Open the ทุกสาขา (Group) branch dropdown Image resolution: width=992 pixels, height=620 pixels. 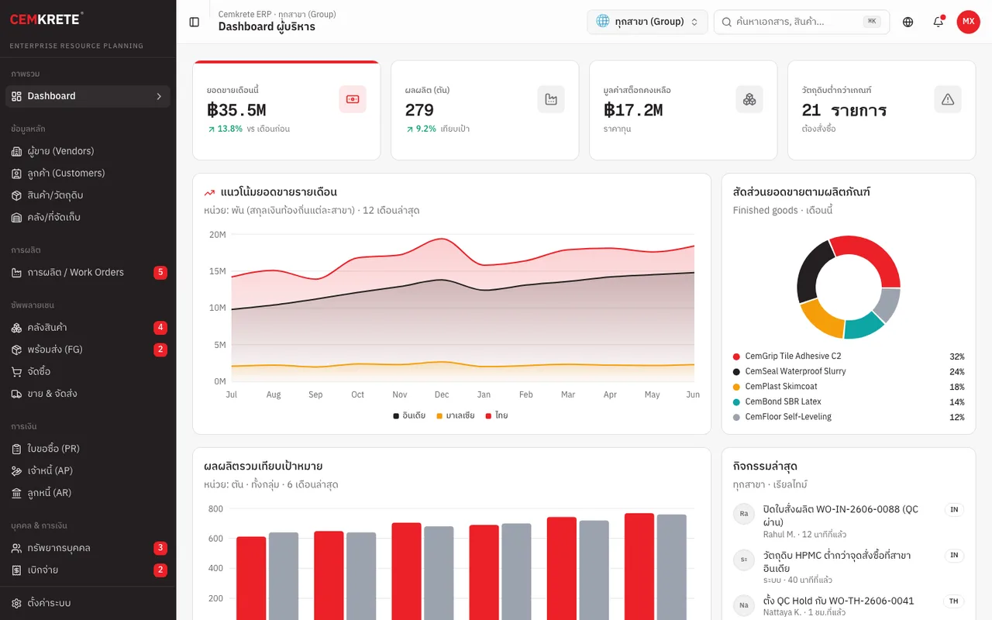(647, 22)
